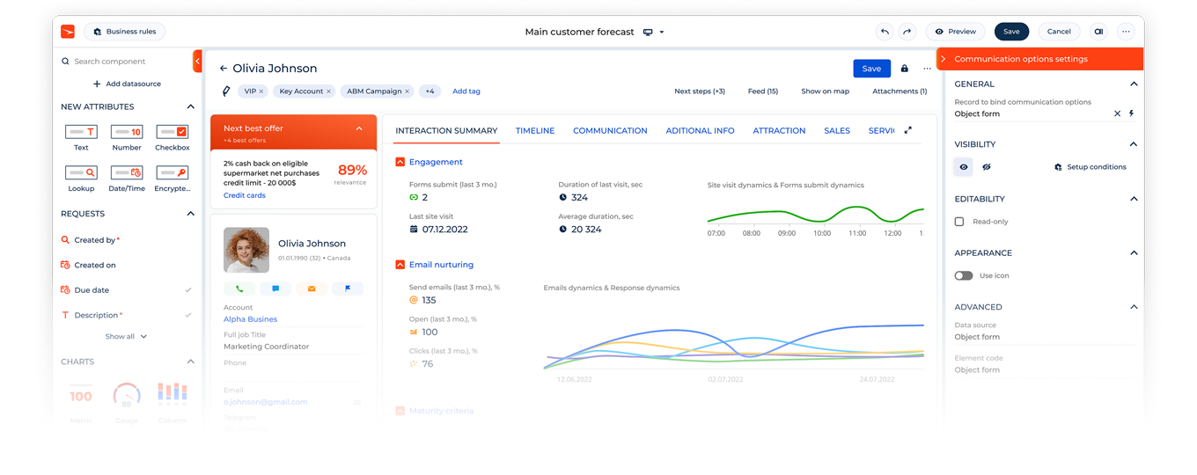Collapse the Next best offer card
This screenshot has width=1197, height=475.
[x=359, y=128]
